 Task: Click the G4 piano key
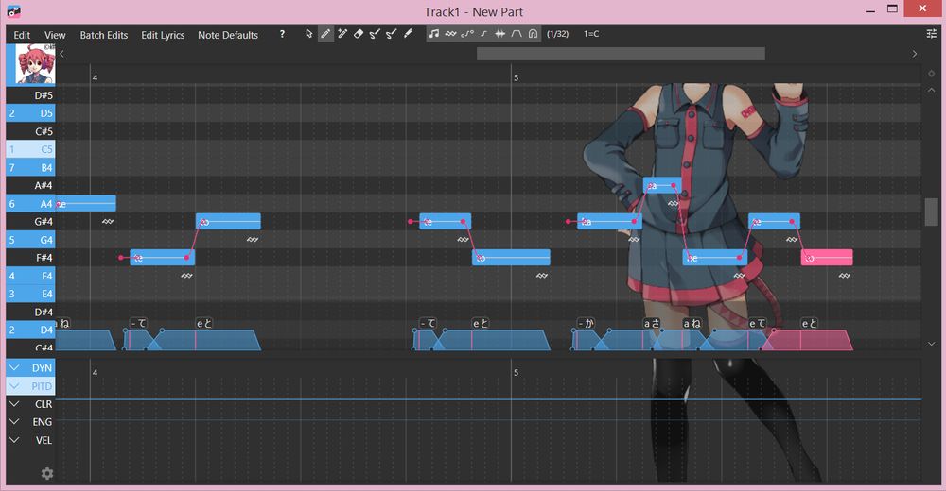point(31,240)
